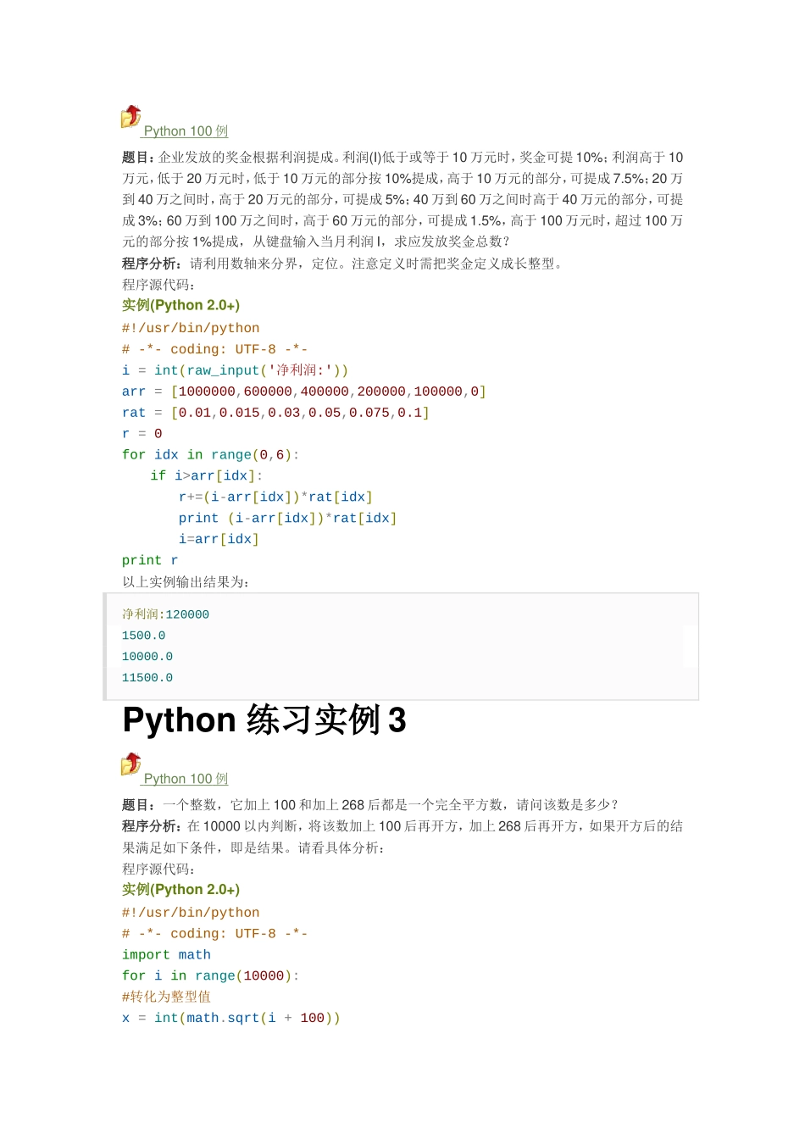Click the code line import math
Image resolution: width=805 pixels, height=1139 pixels.
166,955
